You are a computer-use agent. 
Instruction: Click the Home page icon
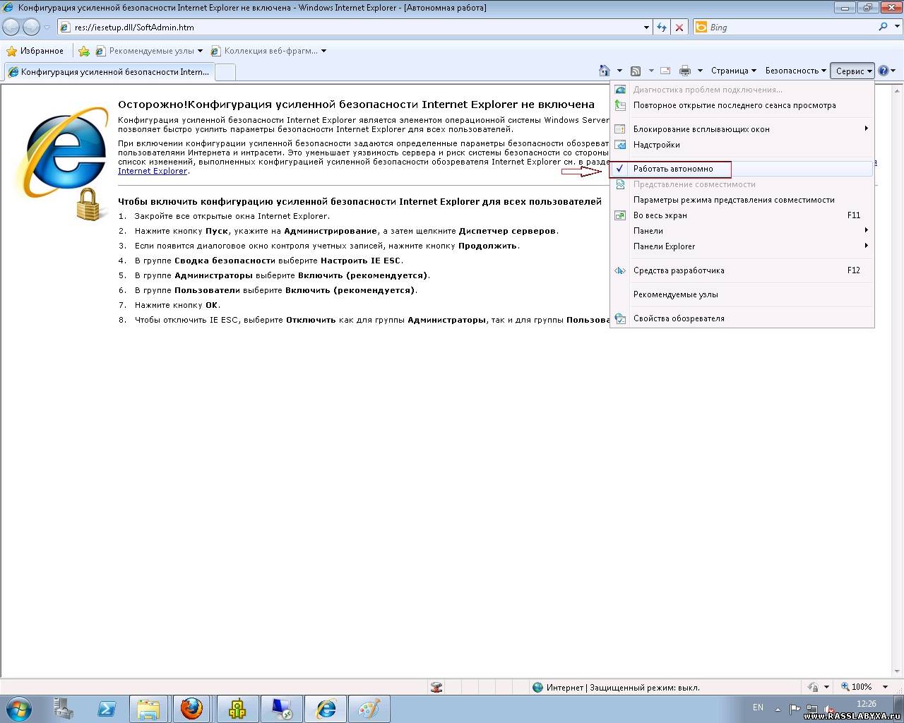[x=605, y=71]
